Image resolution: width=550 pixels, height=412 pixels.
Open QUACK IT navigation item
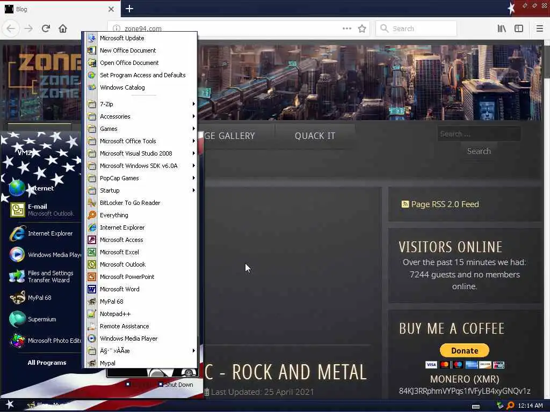315,136
